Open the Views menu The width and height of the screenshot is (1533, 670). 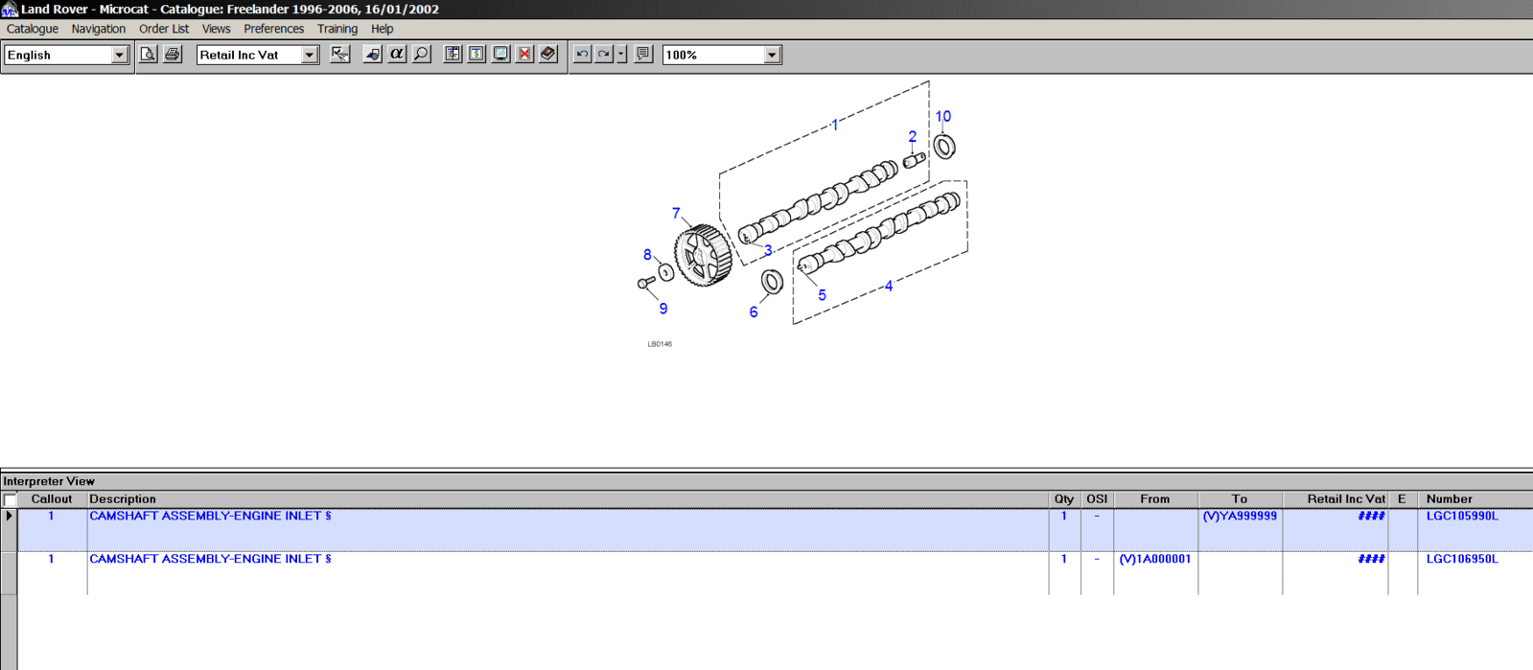(x=217, y=29)
